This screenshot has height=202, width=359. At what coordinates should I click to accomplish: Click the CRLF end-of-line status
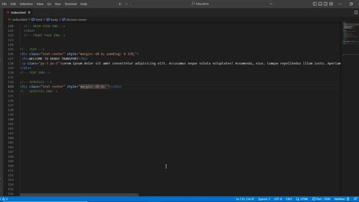pyautogui.click(x=289, y=199)
